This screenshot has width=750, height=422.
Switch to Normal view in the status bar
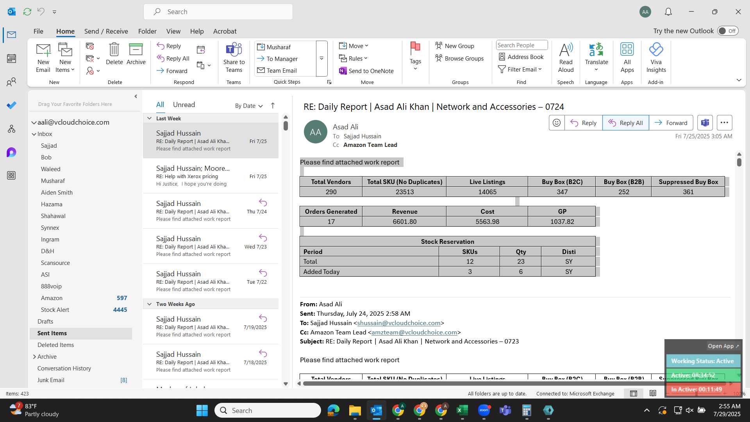[x=634, y=393]
